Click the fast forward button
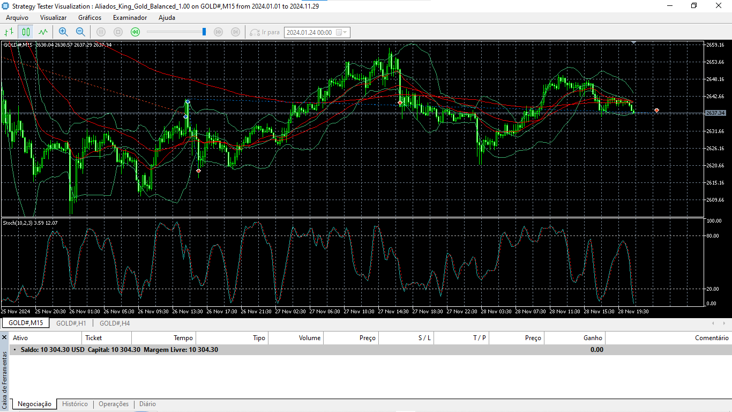This screenshot has height=412, width=732. 218,32
